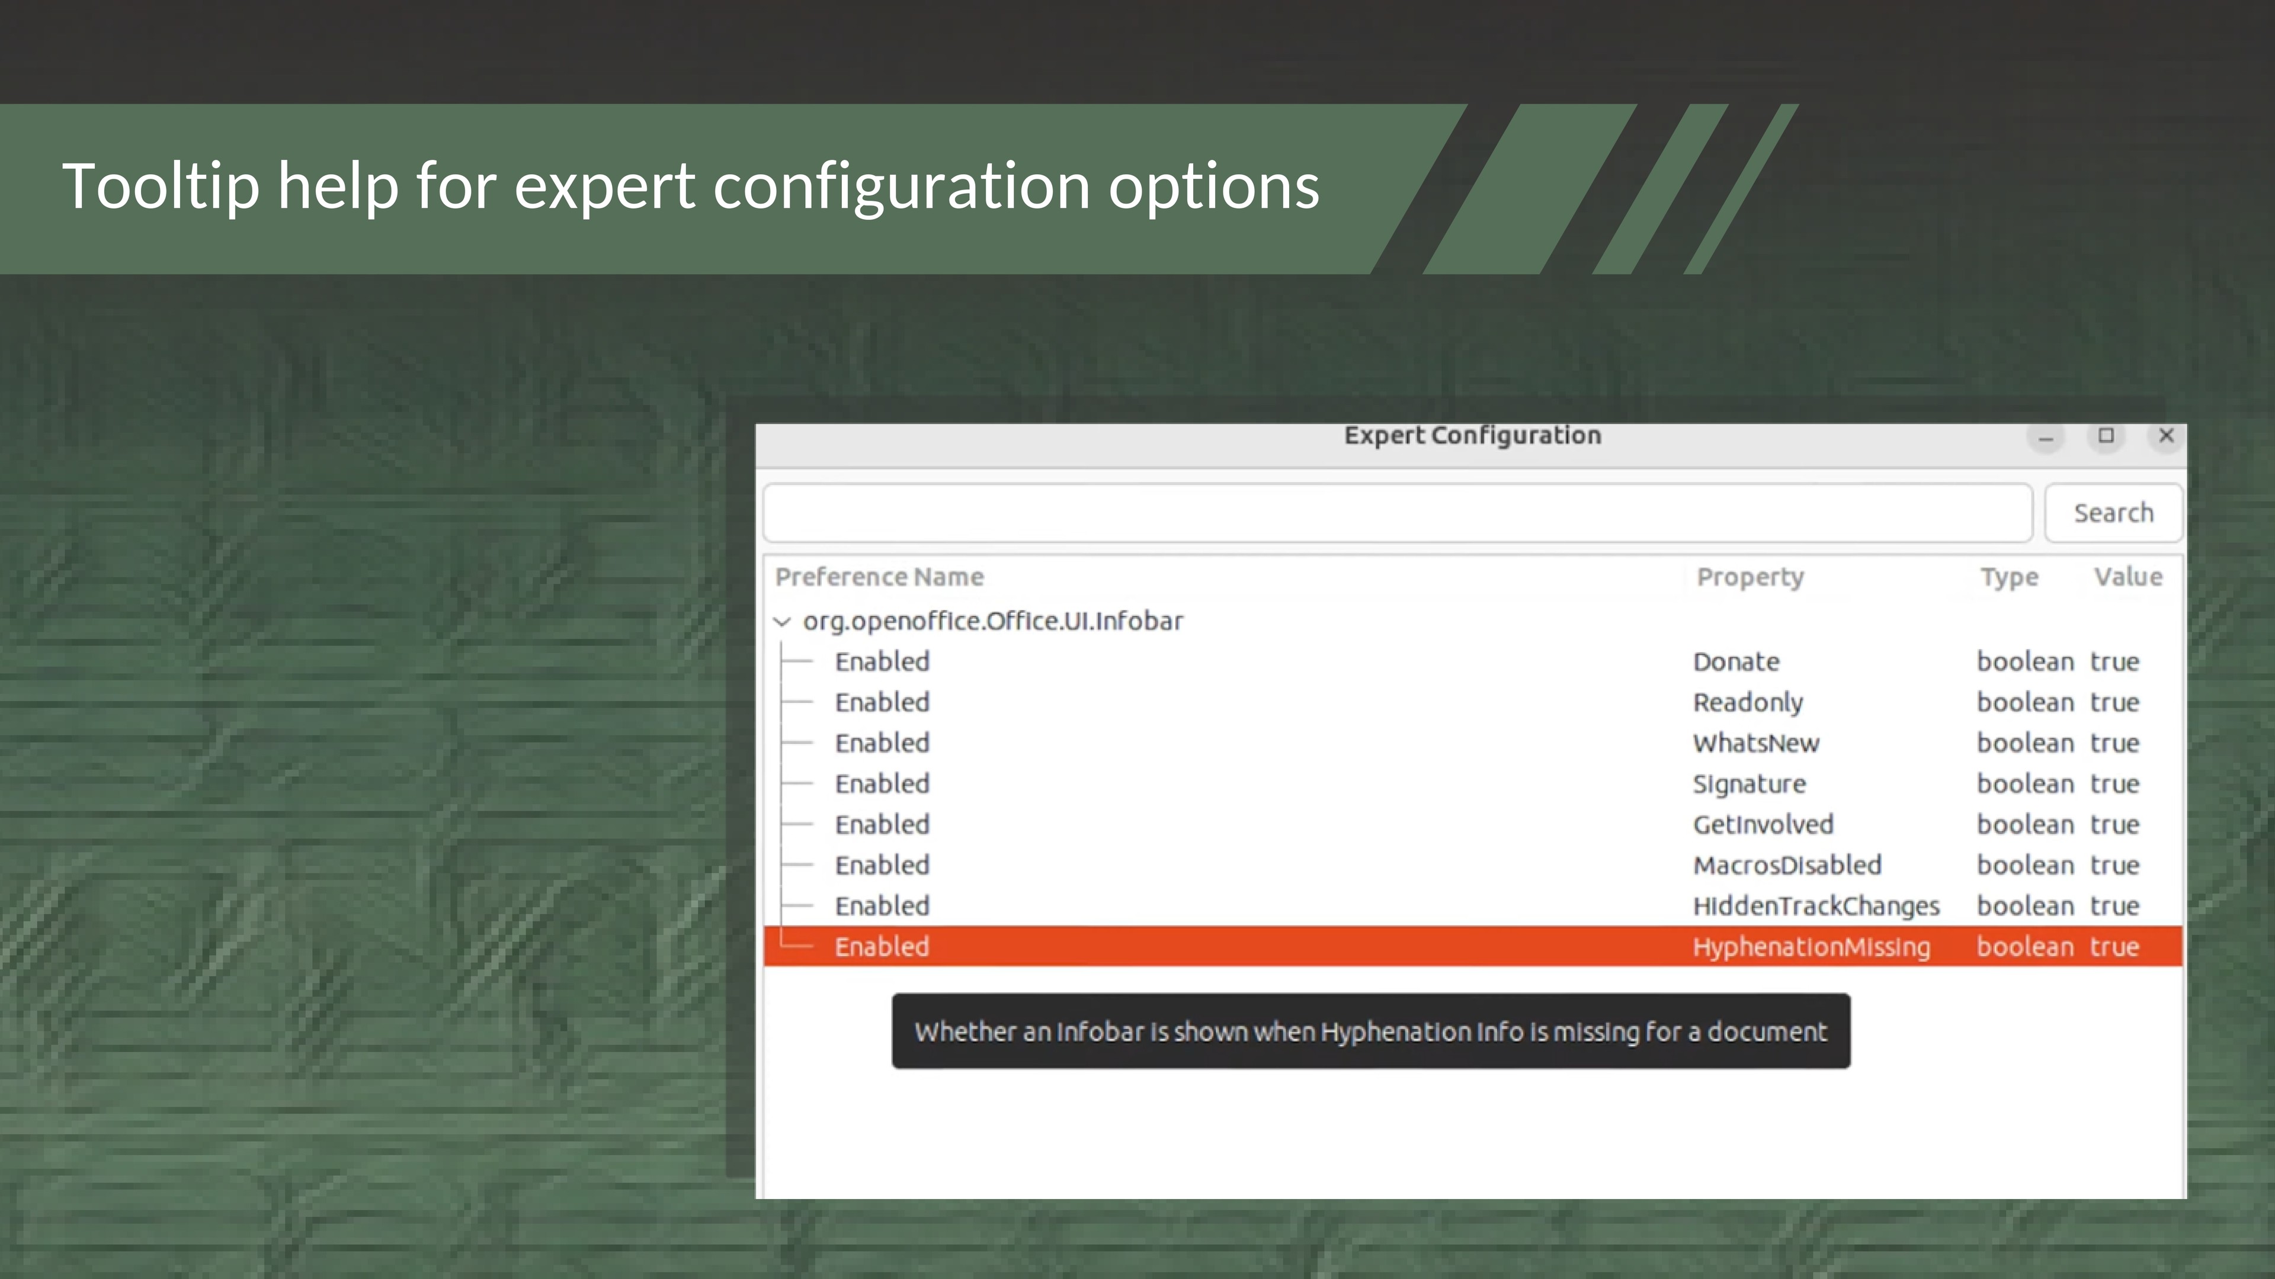Image resolution: width=2275 pixels, height=1279 pixels.
Task: Sort by Type column header
Action: coord(2008,577)
